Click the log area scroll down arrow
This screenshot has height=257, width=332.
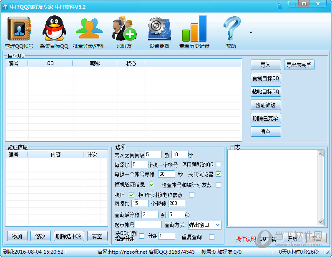pos(320,222)
